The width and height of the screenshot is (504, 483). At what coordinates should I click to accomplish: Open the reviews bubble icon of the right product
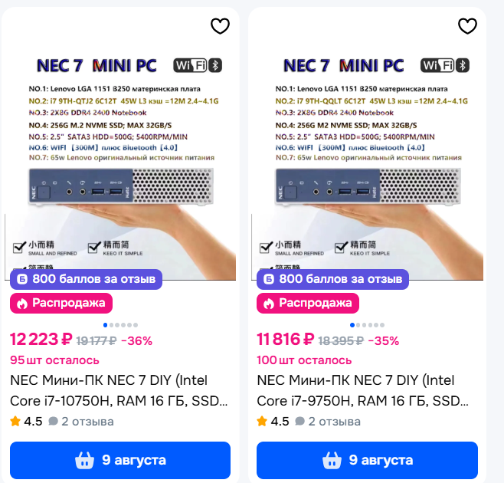[300, 421]
